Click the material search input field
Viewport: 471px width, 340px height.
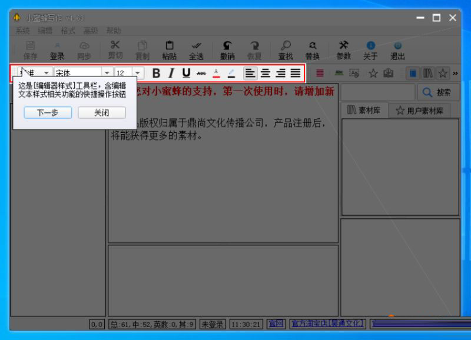378,92
